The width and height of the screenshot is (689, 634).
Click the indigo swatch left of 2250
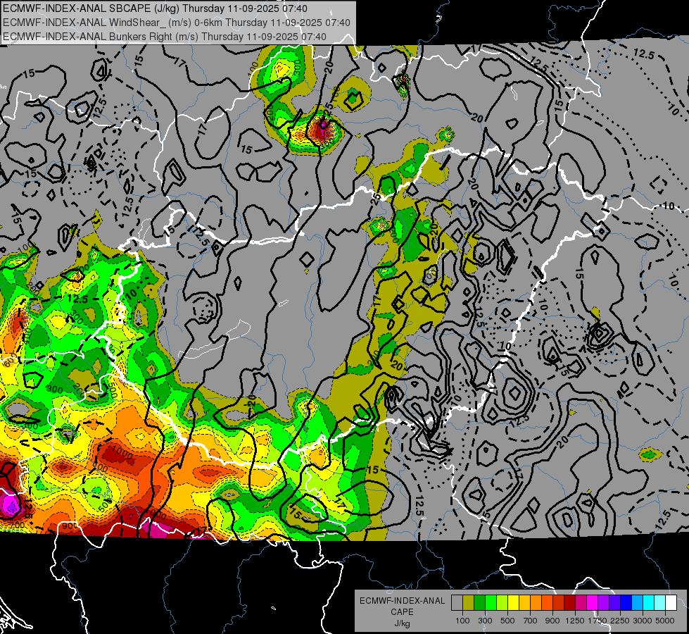[614, 603]
